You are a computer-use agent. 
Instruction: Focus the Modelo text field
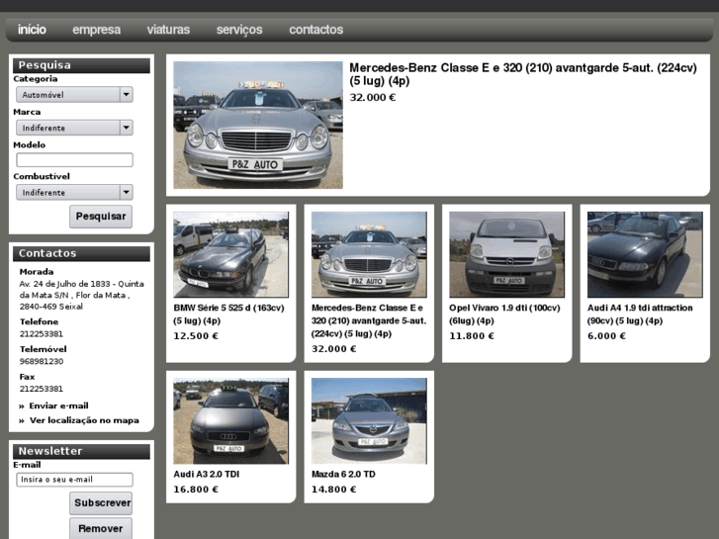tap(74, 159)
